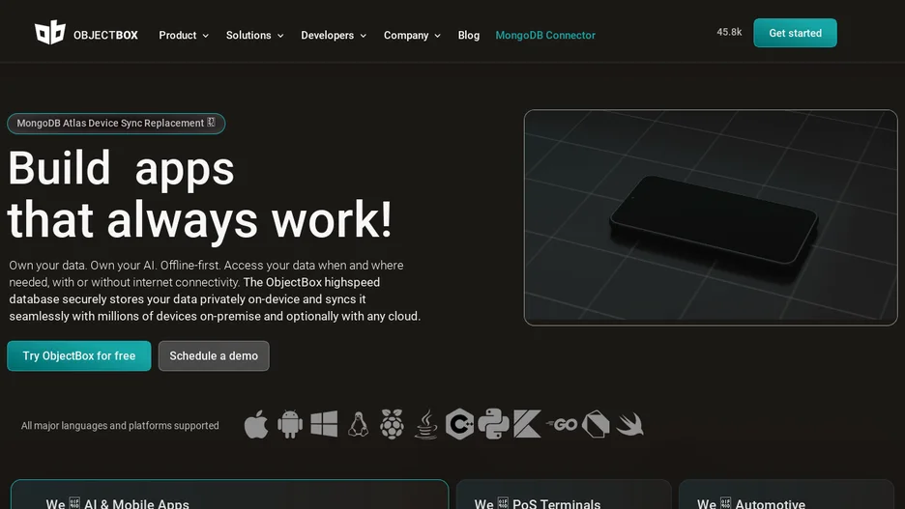Click the Schedule a demo button
The image size is (905, 509).
(214, 355)
